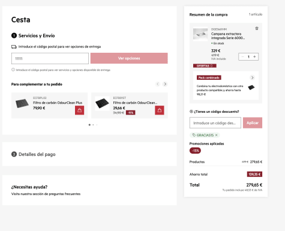285x231 pixels.
Task: Click the delivery truck icon
Action: point(14,47)
